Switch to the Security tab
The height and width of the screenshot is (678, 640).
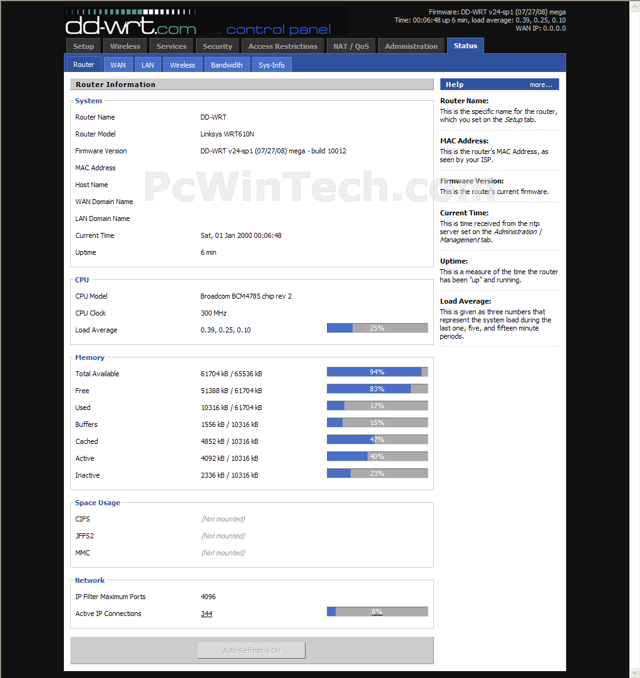[x=217, y=46]
